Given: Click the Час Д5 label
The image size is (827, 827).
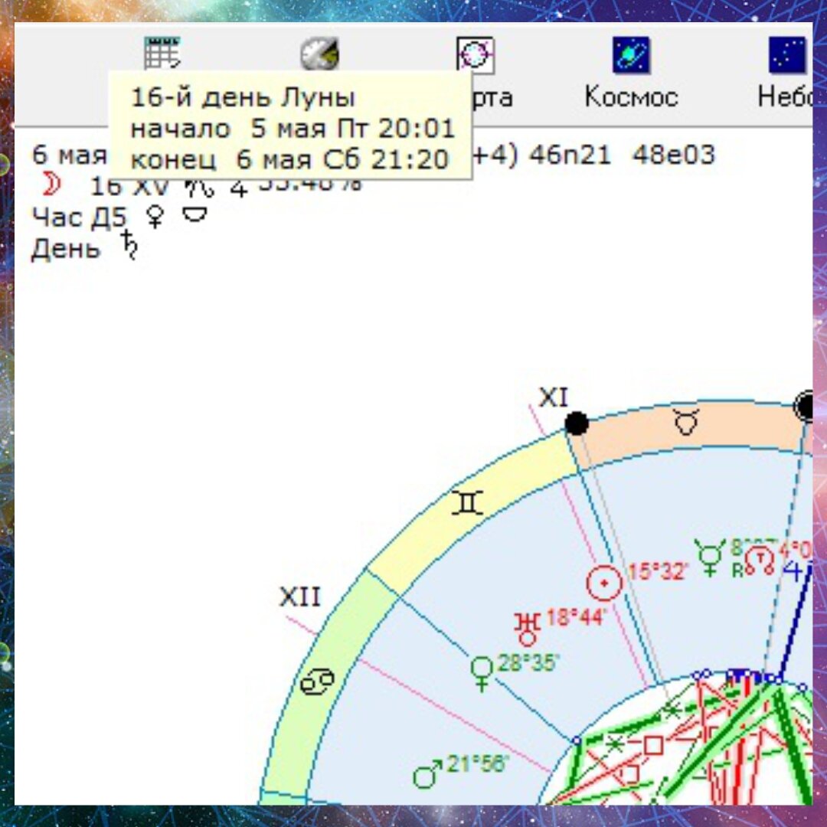Looking at the screenshot, I should (80, 217).
